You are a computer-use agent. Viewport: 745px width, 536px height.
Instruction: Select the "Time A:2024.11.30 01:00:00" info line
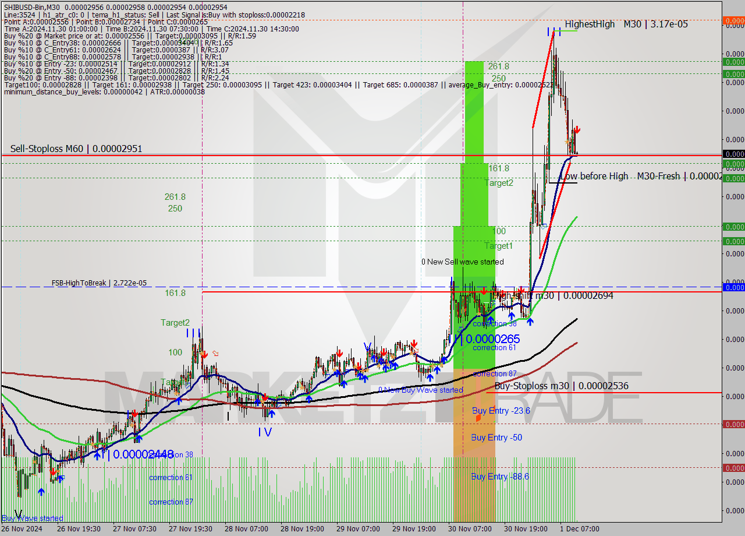pyautogui.click(x=151, y=29)
